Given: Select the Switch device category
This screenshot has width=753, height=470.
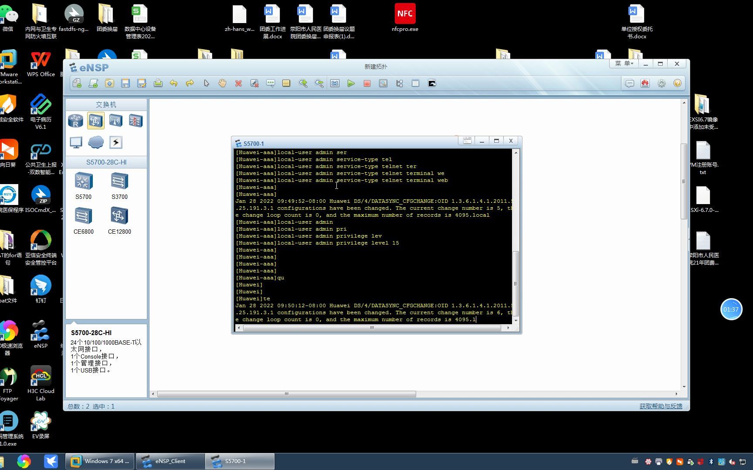Looking at the screenshot, I should click(x=96, y=121).
